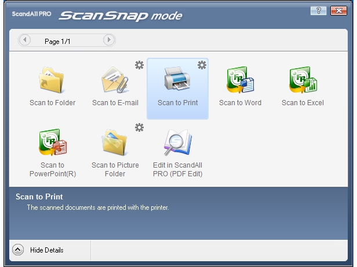
Task: Click the 'PowerPoint(R)' label text
Action: pyautogui.click(x=53, y=174)
